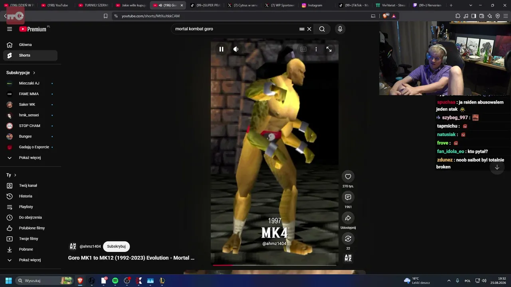Expand the Ty section chevron
Image resolution: width=511 pixels, height=287 pixels.
coord(15,175)
